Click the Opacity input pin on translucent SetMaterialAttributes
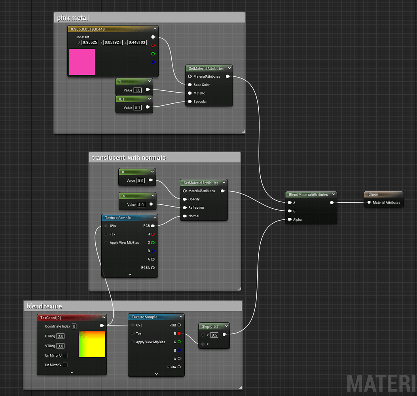Screen dimensions: 417x396 coord(184,199)
